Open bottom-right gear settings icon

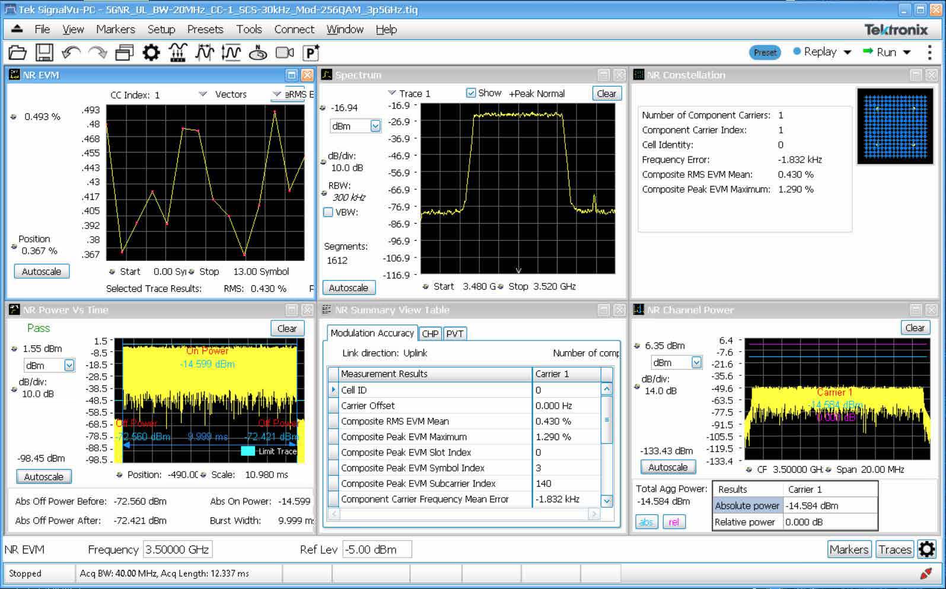tap(926, 549)
